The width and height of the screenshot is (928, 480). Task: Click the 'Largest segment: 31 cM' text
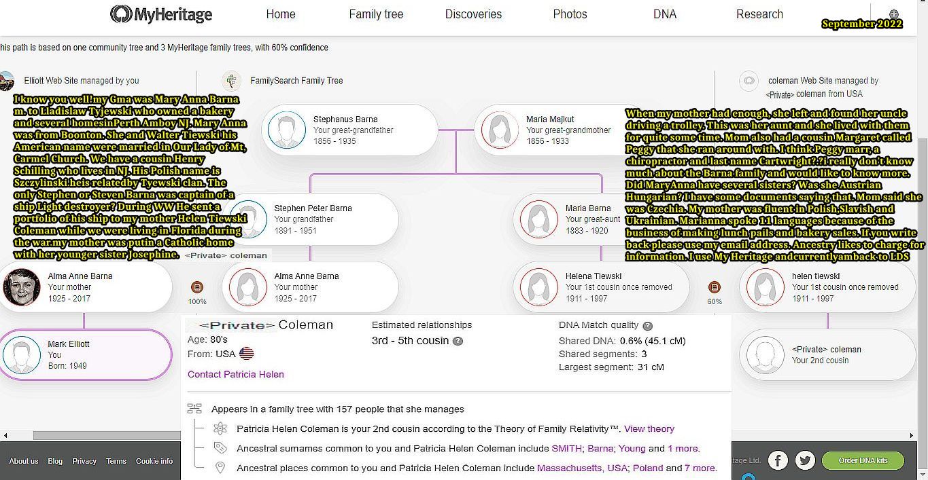pos(611,367)
